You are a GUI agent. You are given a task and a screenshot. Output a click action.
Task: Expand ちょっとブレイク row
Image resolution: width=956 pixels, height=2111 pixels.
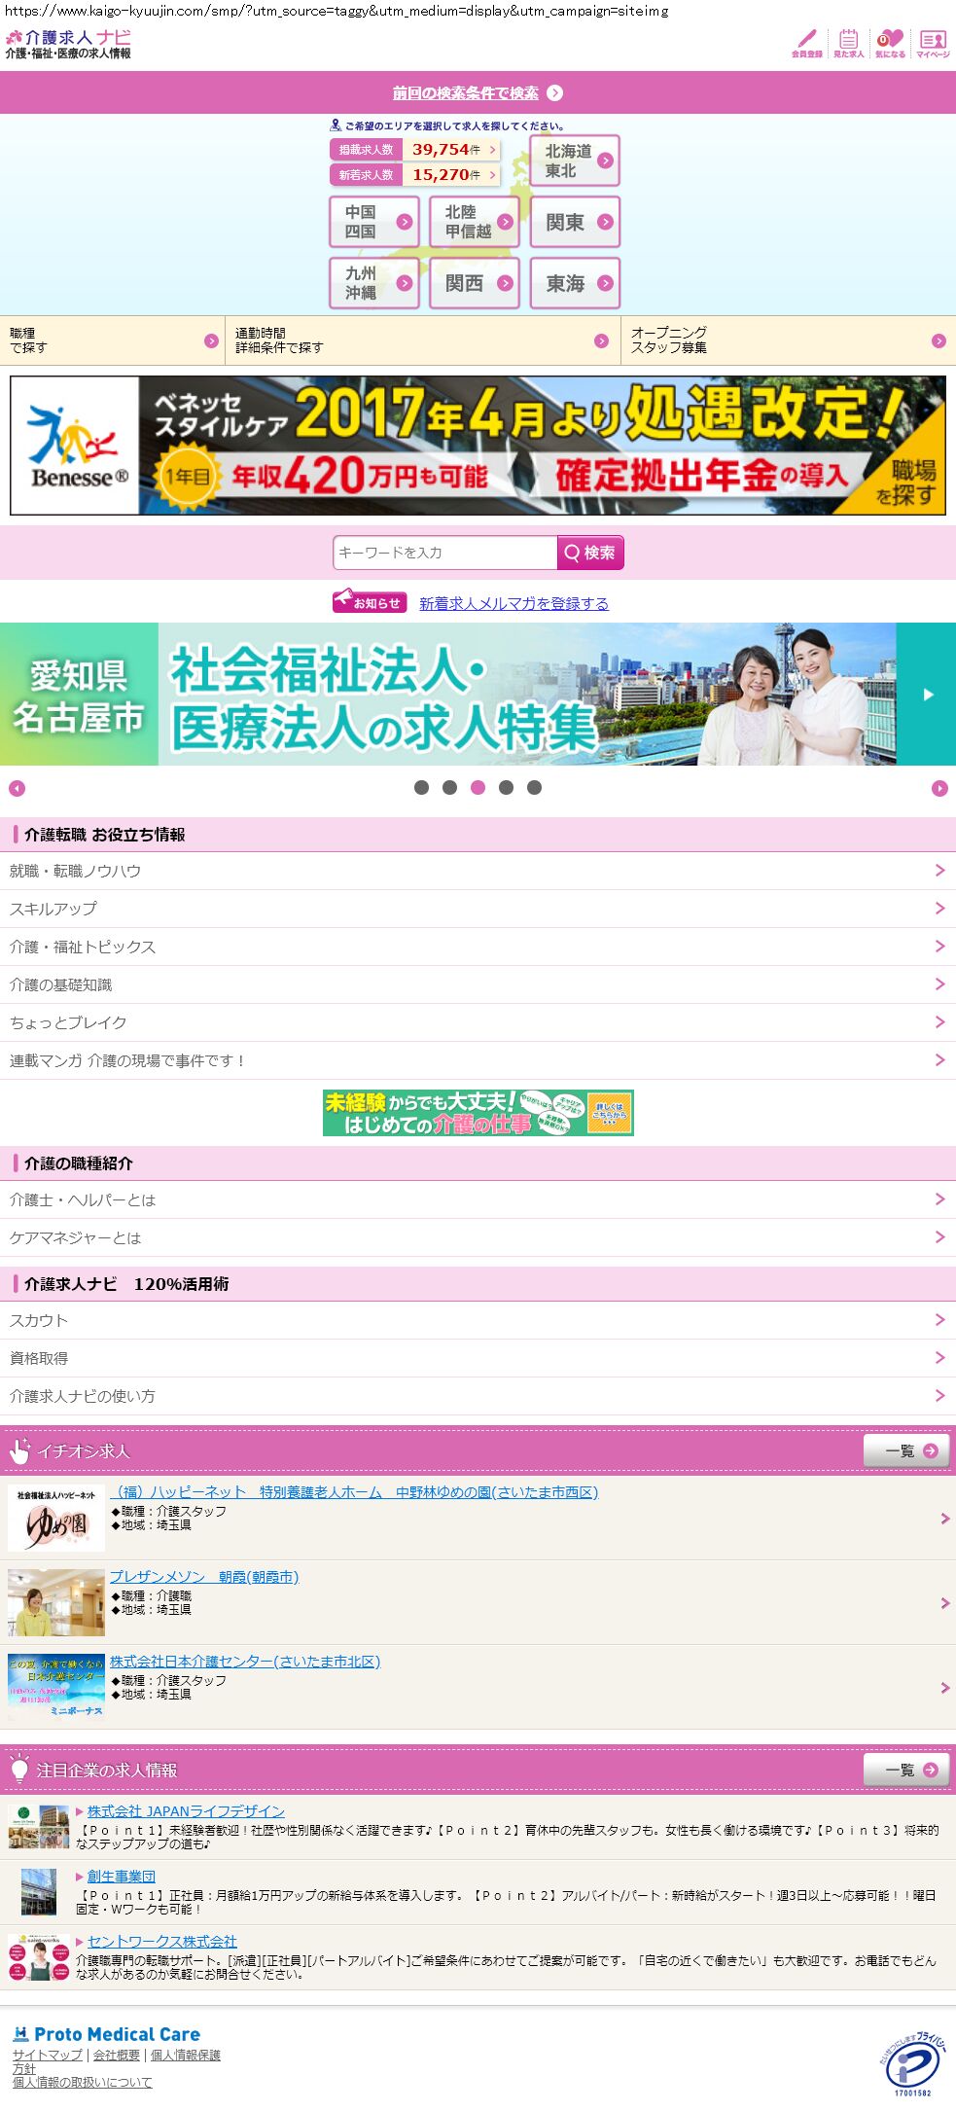tap(478, 1022)
